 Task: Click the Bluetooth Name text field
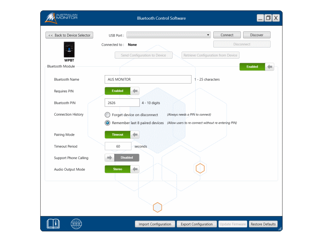148,80
